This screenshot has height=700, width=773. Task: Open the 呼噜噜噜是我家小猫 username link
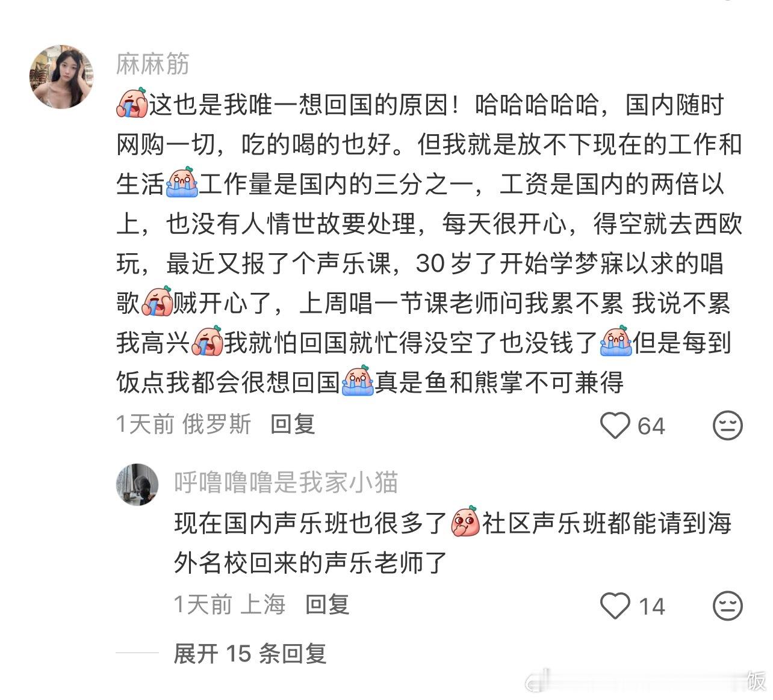tap(286, 482)
